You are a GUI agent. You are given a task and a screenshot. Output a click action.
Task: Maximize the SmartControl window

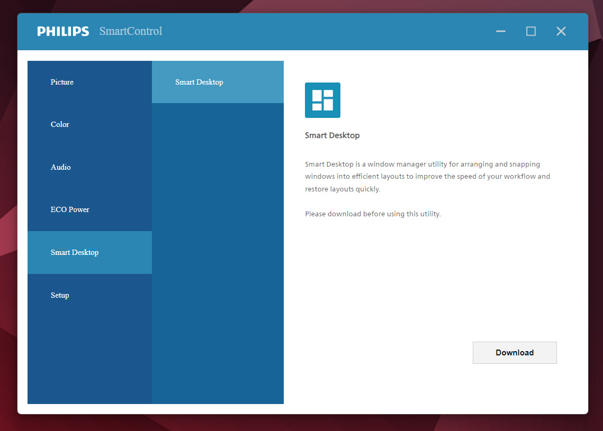(530, 31)
